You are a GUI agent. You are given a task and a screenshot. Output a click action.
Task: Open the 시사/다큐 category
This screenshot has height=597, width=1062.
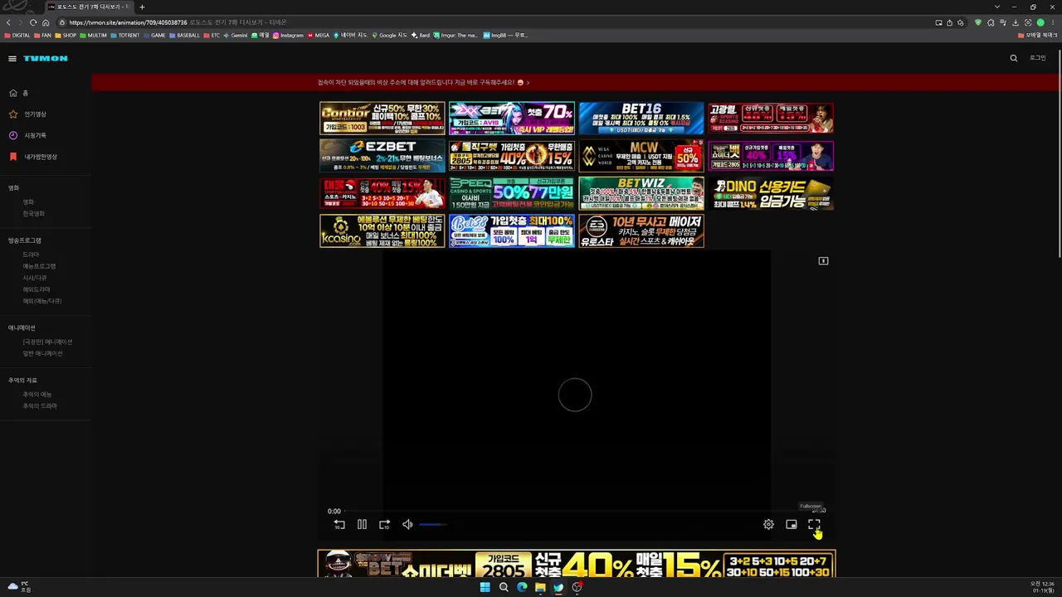(35, 278)
